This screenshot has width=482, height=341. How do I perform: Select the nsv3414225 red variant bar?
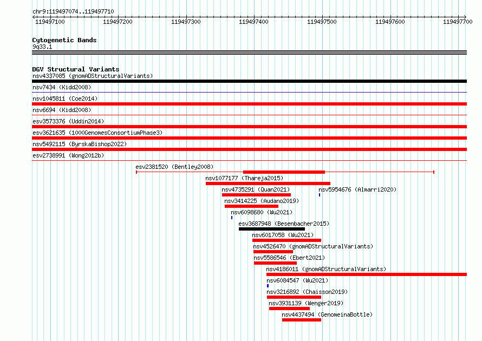tap(251, 206)
